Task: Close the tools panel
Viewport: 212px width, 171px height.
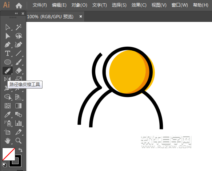Action: [23, 13]
